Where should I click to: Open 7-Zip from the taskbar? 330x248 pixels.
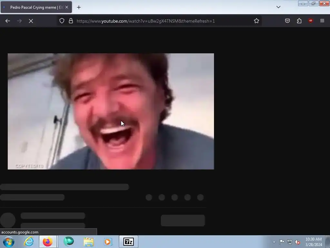click(x=129, y=242)
